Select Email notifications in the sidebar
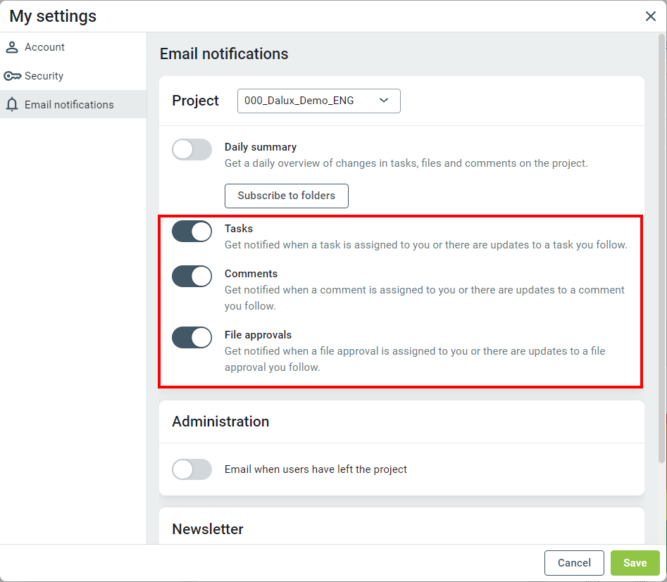The height and width of the screenshot is (582, 667). [69, 105]
